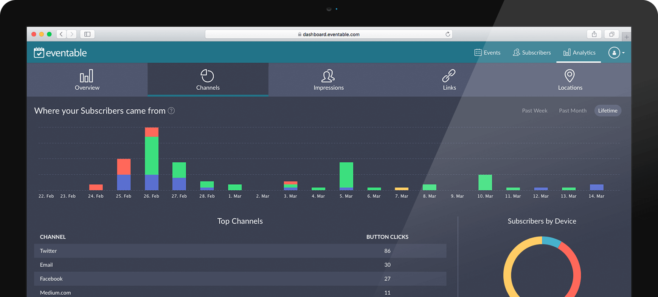Click the 7. Mar yellow bar
Screen dimensions: 658x297
pyautogui.click(x=402, y=189)
